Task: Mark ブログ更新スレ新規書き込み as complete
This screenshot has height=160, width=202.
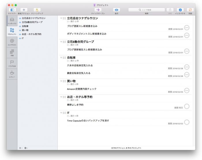Action: click(187, 27)
